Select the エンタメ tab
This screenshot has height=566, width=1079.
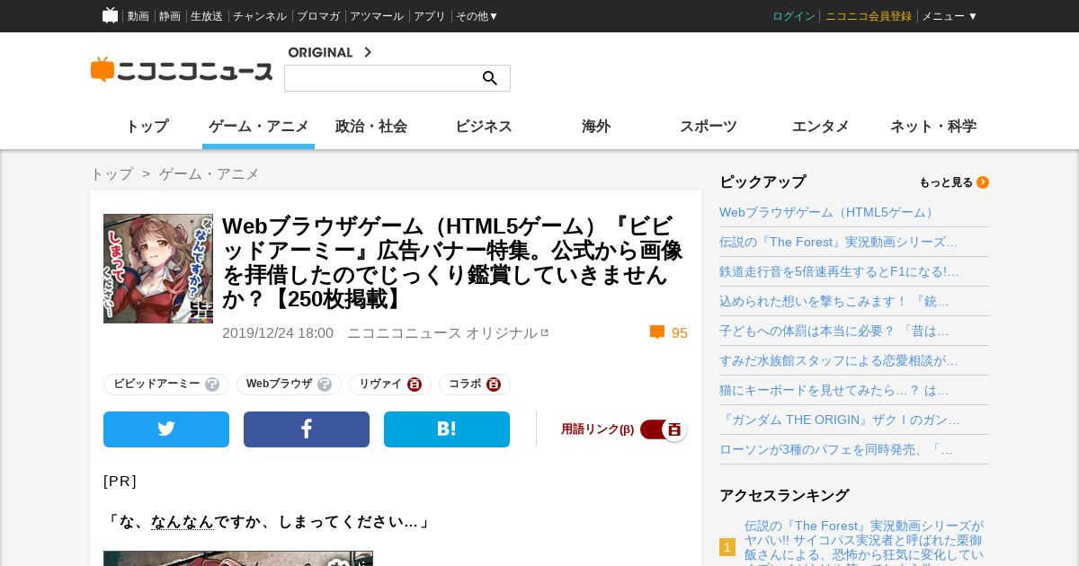click(821, 127)
